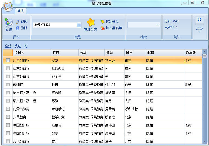209x146 pixels.
Task: Open 管理分类 with the star icon
Action: tap(90, 22)
